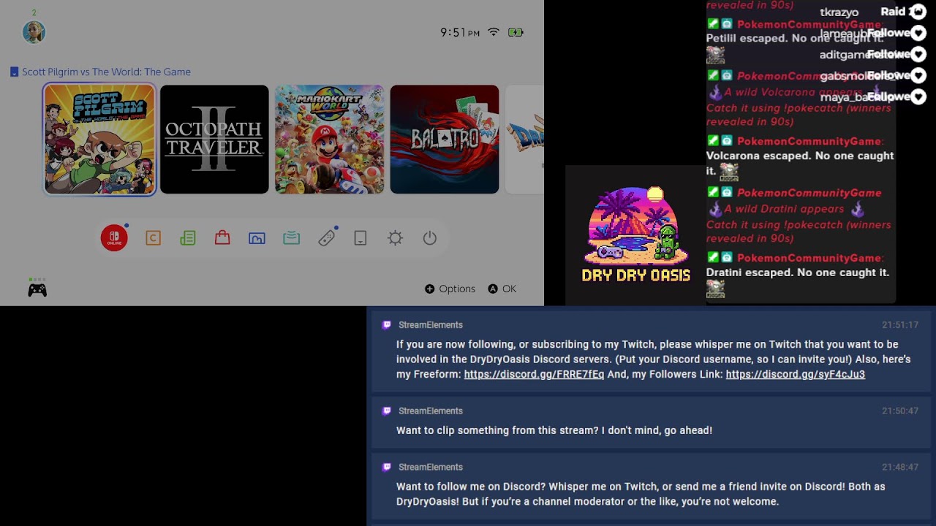The width and height of the screenshot is (936, 526).
Task: Click the StreamElements name above the clip message
Action: point(431,411)
